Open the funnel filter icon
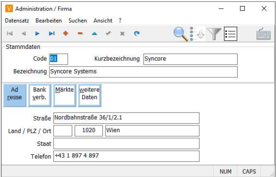Viewport: 276px width, 177px height. click(214, 34)
